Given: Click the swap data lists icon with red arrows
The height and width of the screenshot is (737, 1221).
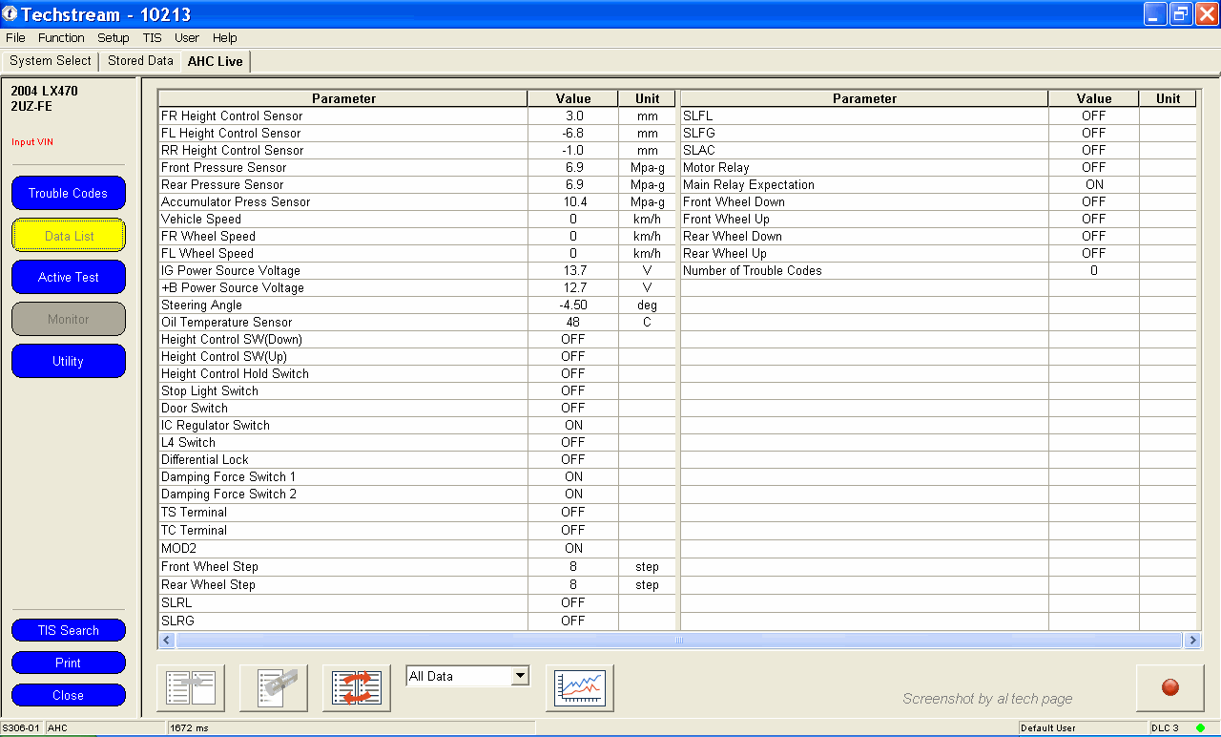Looking at the screenshot, I should [x=357, y=687].
